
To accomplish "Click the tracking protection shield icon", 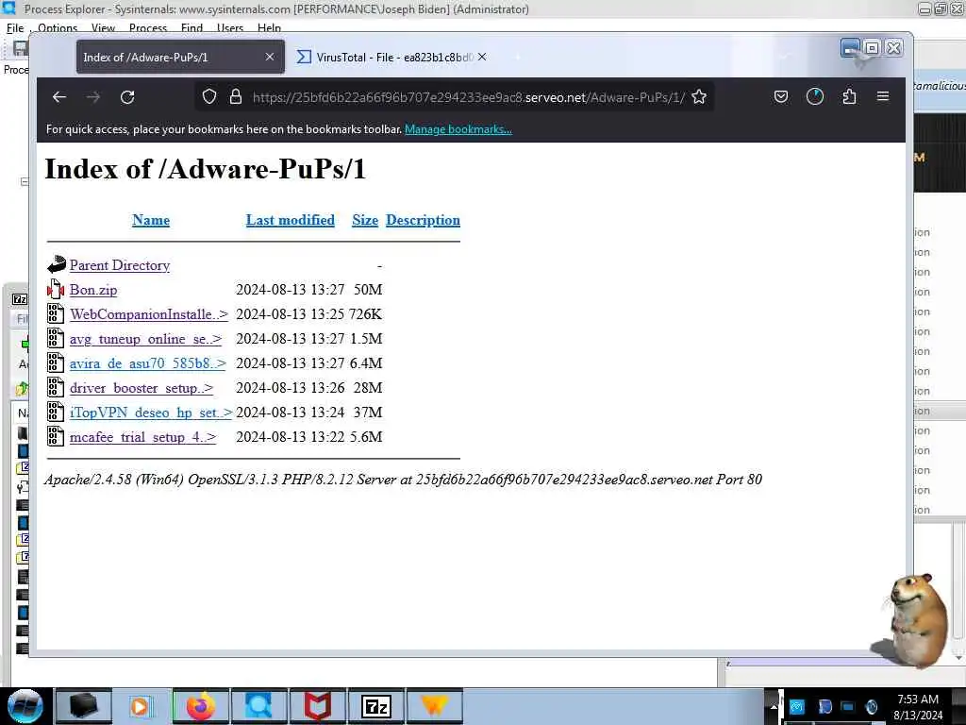I will click(209, 97).
